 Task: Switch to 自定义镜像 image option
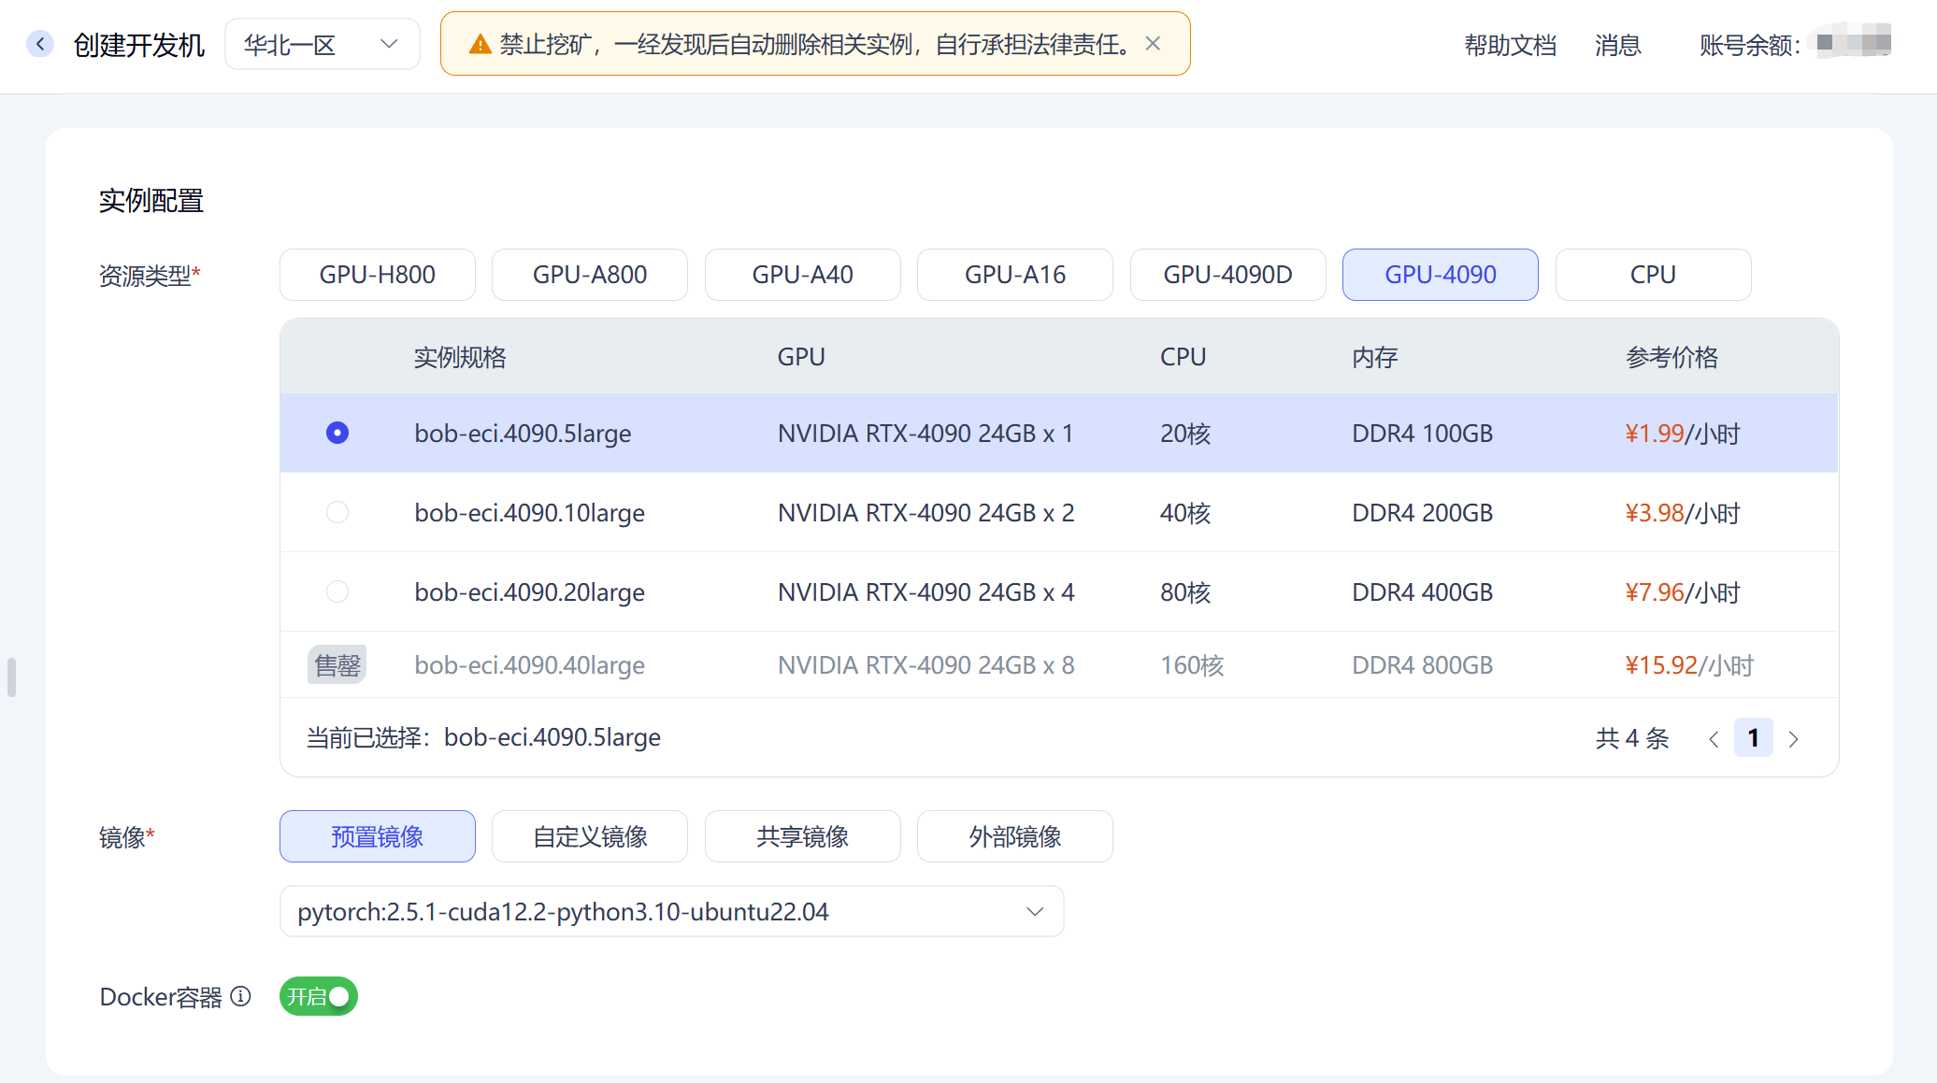(589, 836)
